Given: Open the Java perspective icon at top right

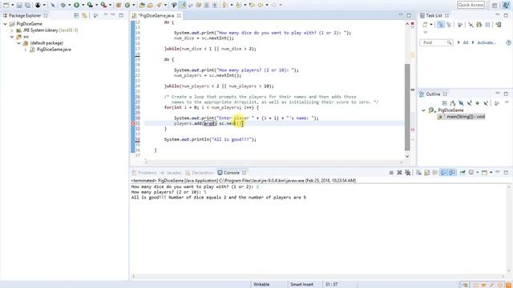Looking at the screenshot, I should (506, 6).
